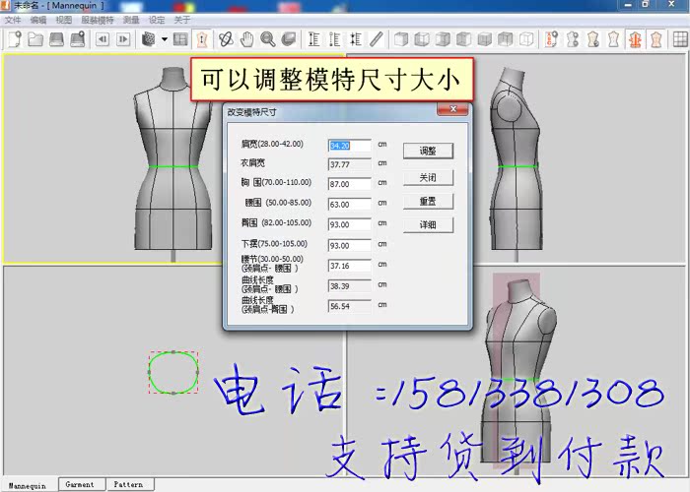Click the 重置 button in dialog
Screen dimensions: 690x492
[x=428, y=201]
